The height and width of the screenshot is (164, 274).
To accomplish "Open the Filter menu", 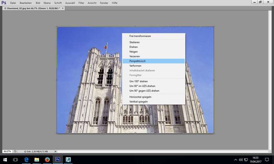I will (81, 3).
